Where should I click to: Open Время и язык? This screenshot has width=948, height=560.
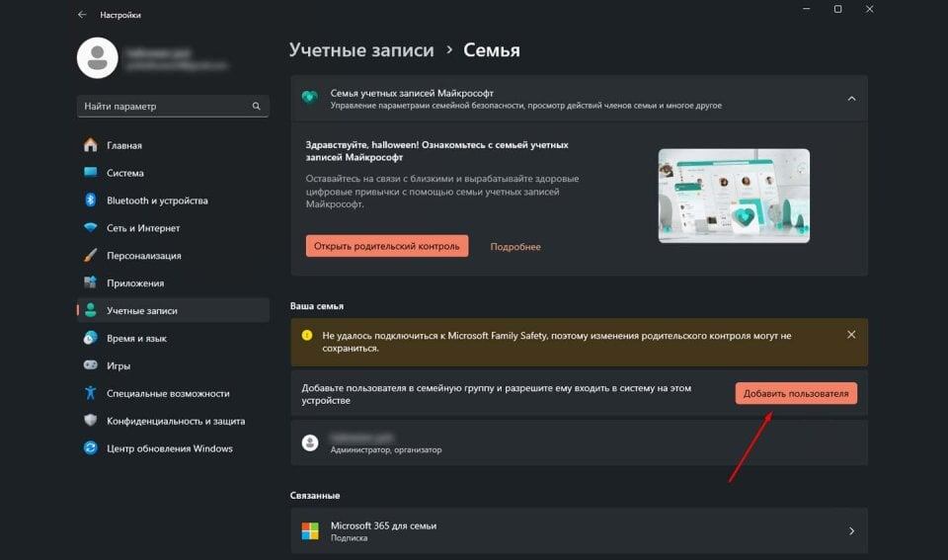[x=173, y=338]
